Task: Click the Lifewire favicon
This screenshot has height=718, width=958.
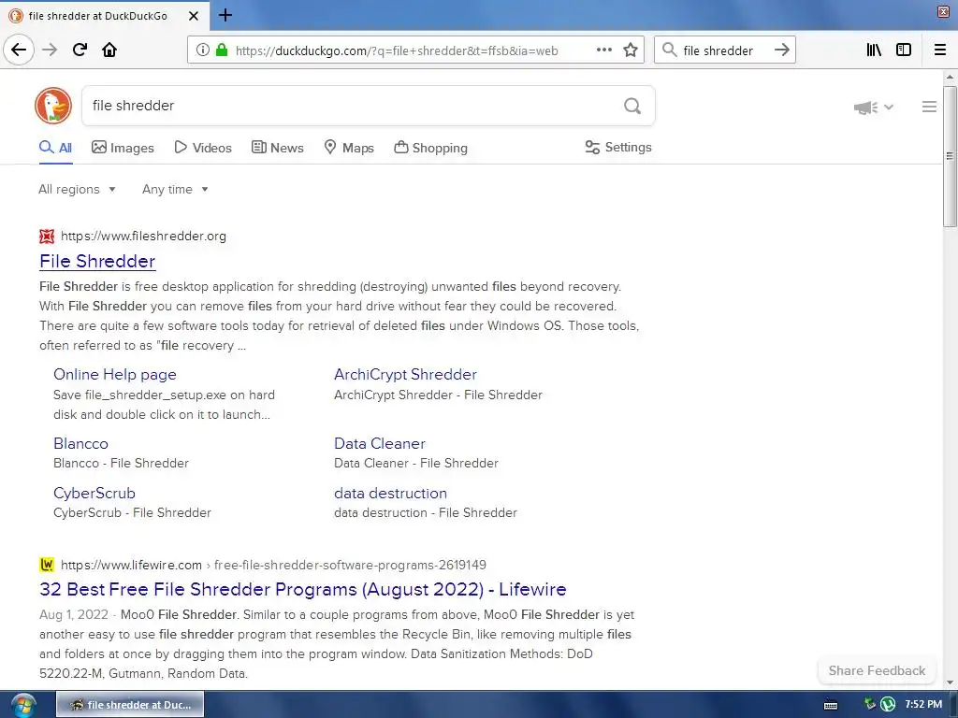Action: [x=47, y=564]
